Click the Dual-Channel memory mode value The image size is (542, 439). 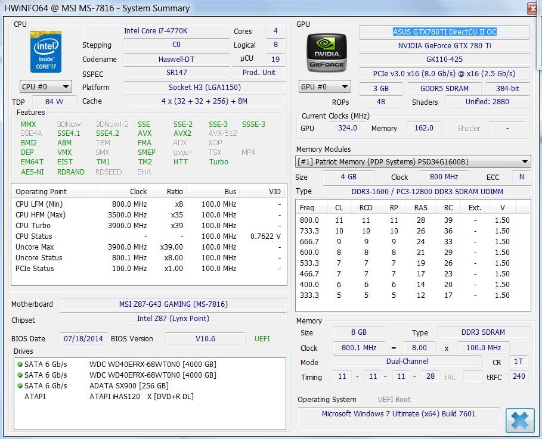407,362
